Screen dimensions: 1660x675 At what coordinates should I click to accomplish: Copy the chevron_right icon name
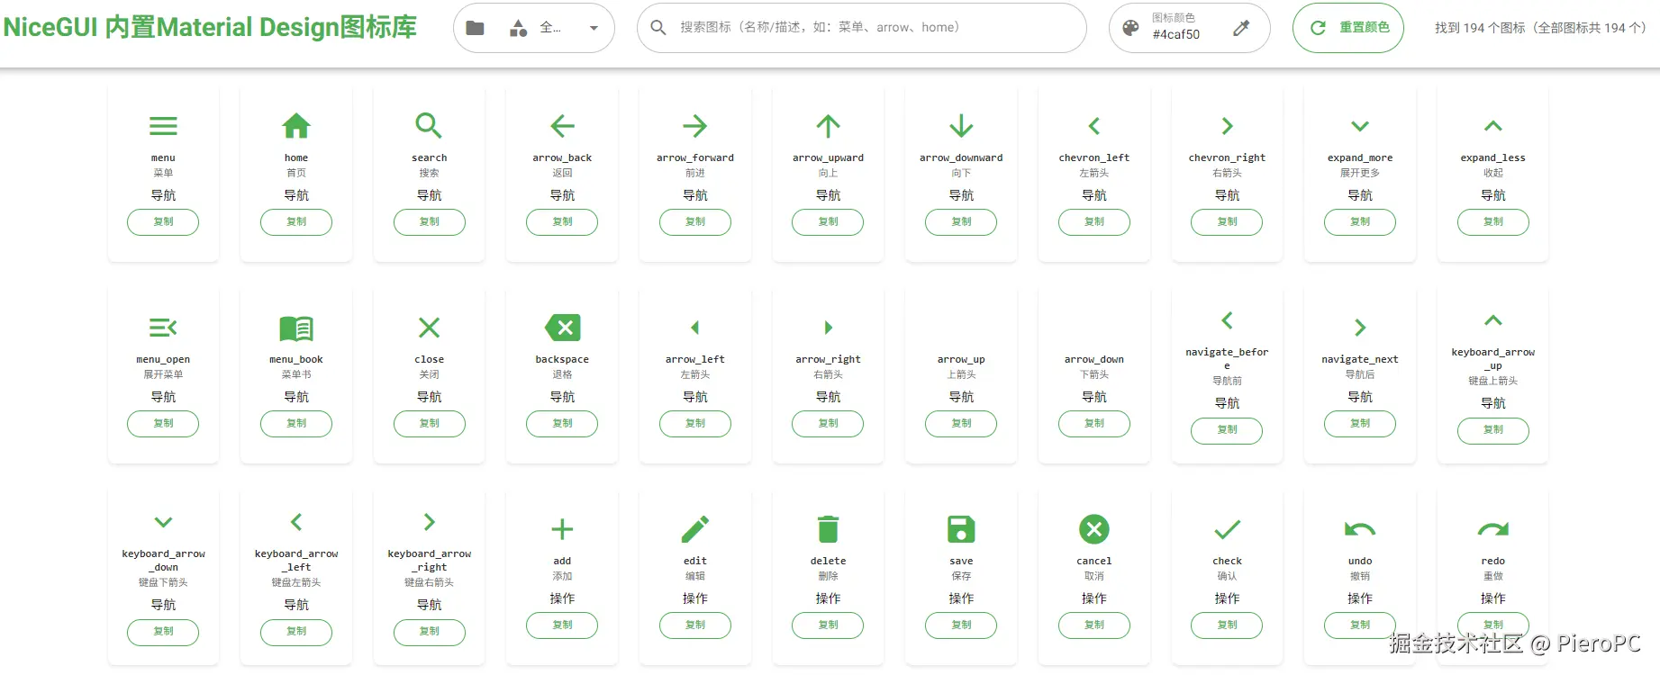click(1227, 222)
